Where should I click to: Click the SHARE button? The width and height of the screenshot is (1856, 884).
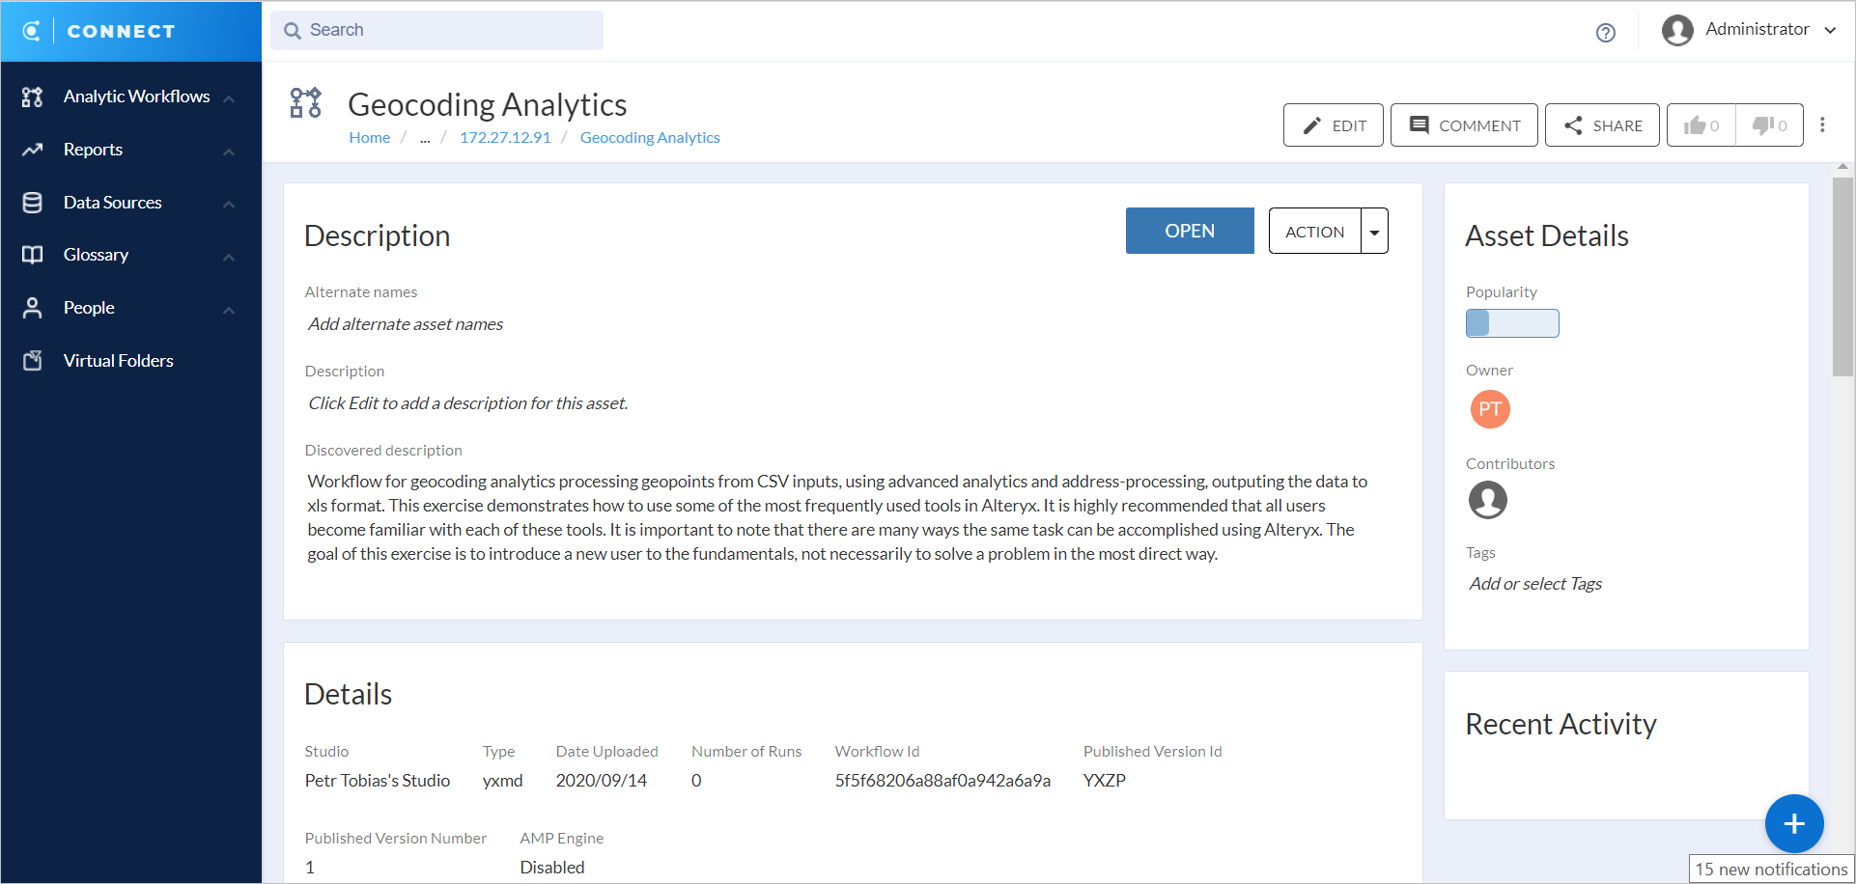1602,125
